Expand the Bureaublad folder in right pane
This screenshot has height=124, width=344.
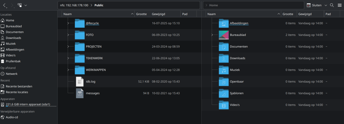coord(212,35)
